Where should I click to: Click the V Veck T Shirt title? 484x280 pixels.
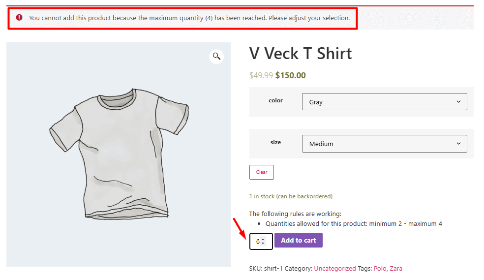point(301,53)
